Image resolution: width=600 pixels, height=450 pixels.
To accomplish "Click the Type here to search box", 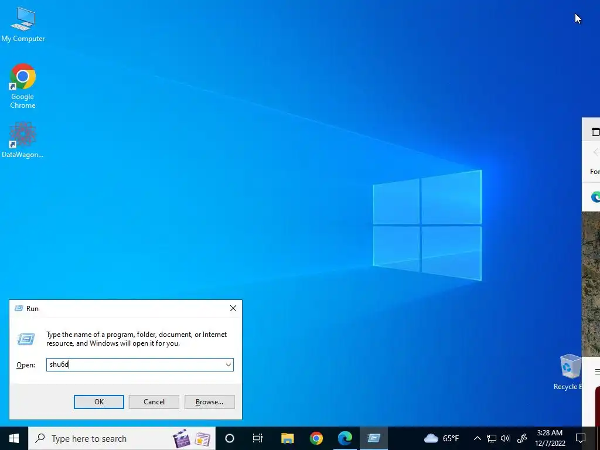I will pos(122,438).
